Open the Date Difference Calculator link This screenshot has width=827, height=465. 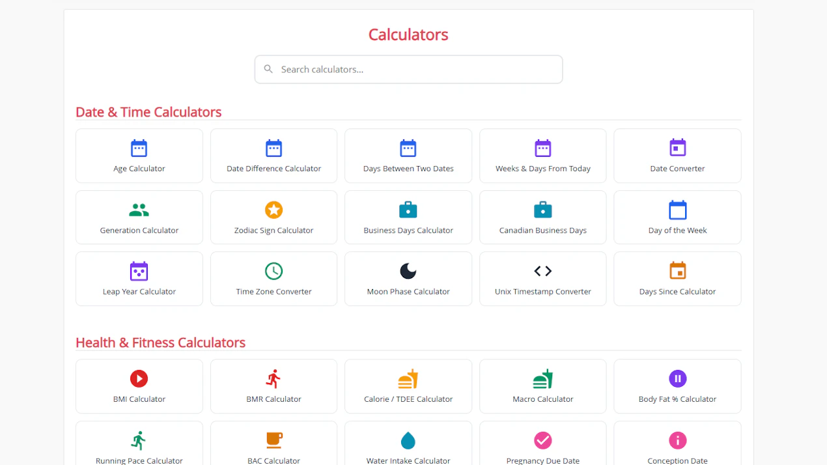[273, 156]
